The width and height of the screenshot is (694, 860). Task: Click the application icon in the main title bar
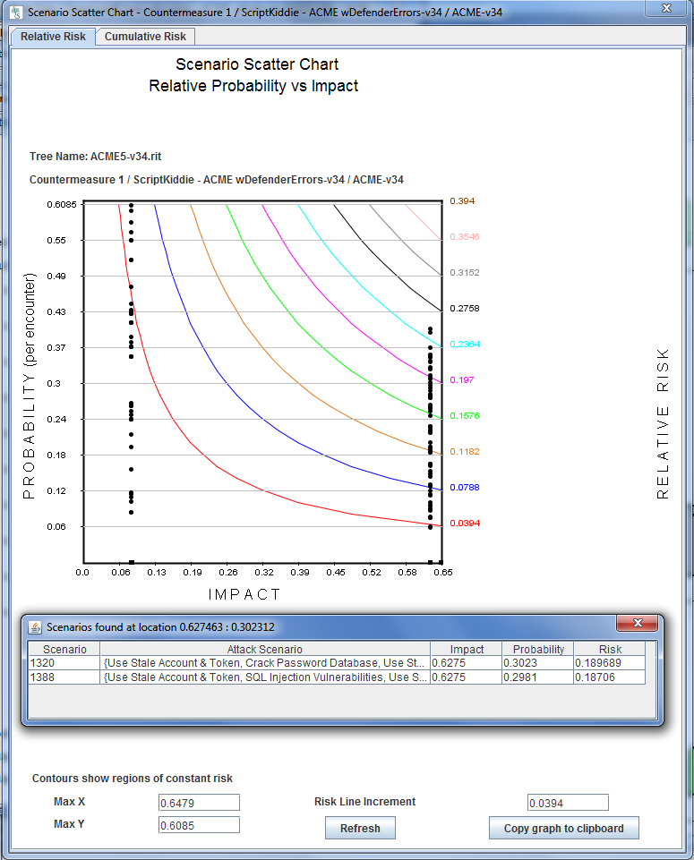click(x=16, y=12)
